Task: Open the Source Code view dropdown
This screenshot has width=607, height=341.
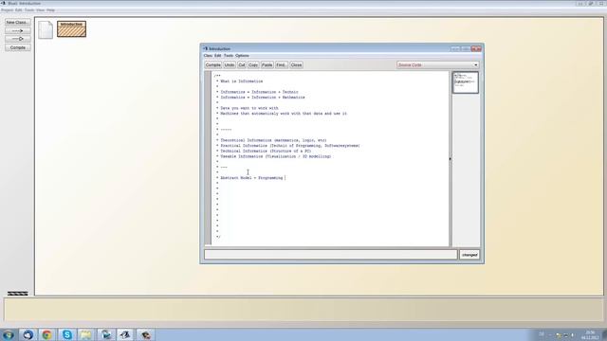Action: click(x=438, y=65)
